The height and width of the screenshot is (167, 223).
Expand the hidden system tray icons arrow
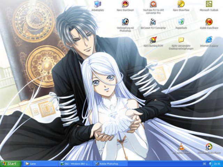[x=210, y=164]
